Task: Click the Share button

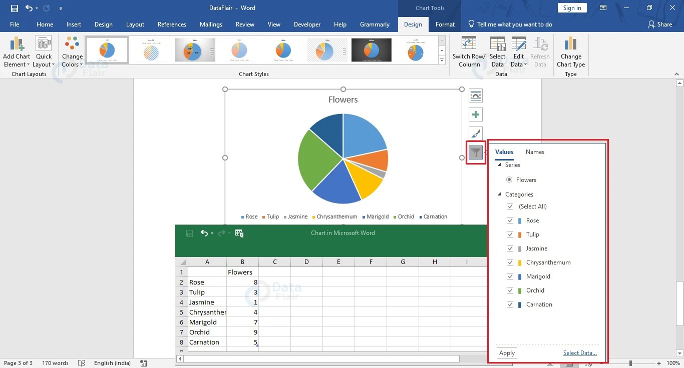Action: coord(660,24)
